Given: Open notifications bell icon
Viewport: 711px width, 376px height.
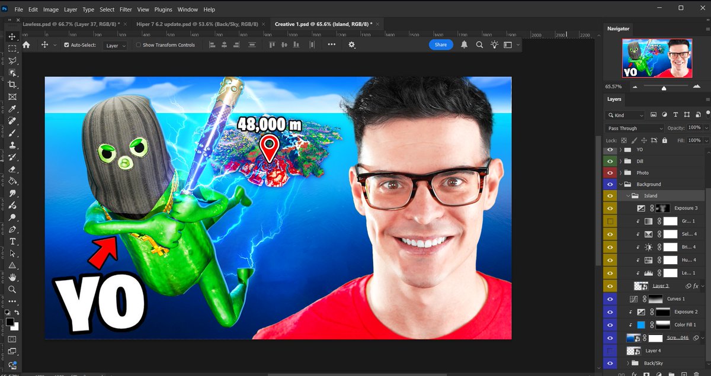Looking at the screenshot, I should pyautogui.click(x=464, y=45).
